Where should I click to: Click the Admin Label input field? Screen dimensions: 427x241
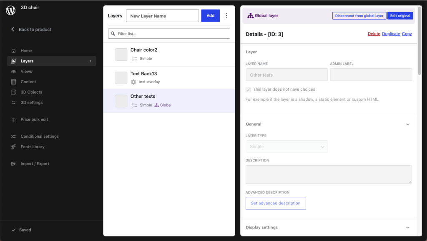[371, 75]
